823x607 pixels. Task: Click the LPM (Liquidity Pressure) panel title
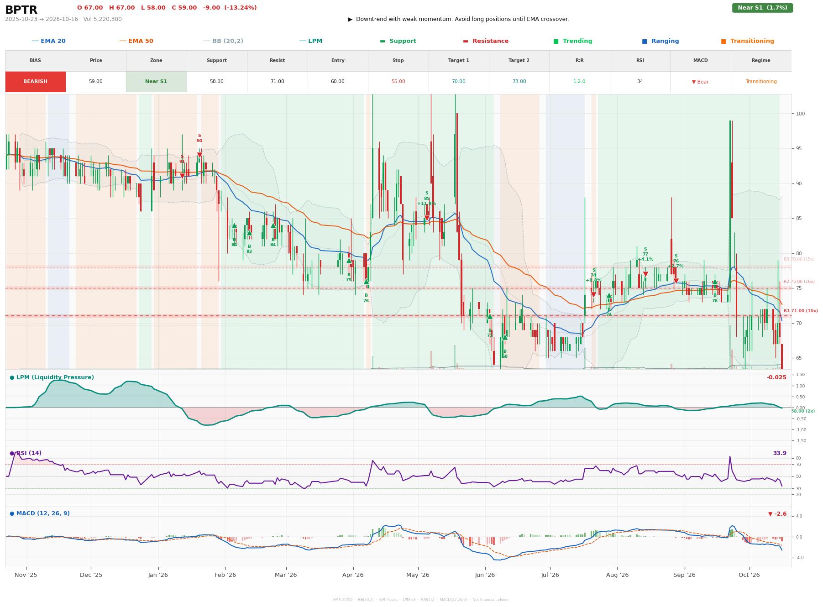coord(55,377)
